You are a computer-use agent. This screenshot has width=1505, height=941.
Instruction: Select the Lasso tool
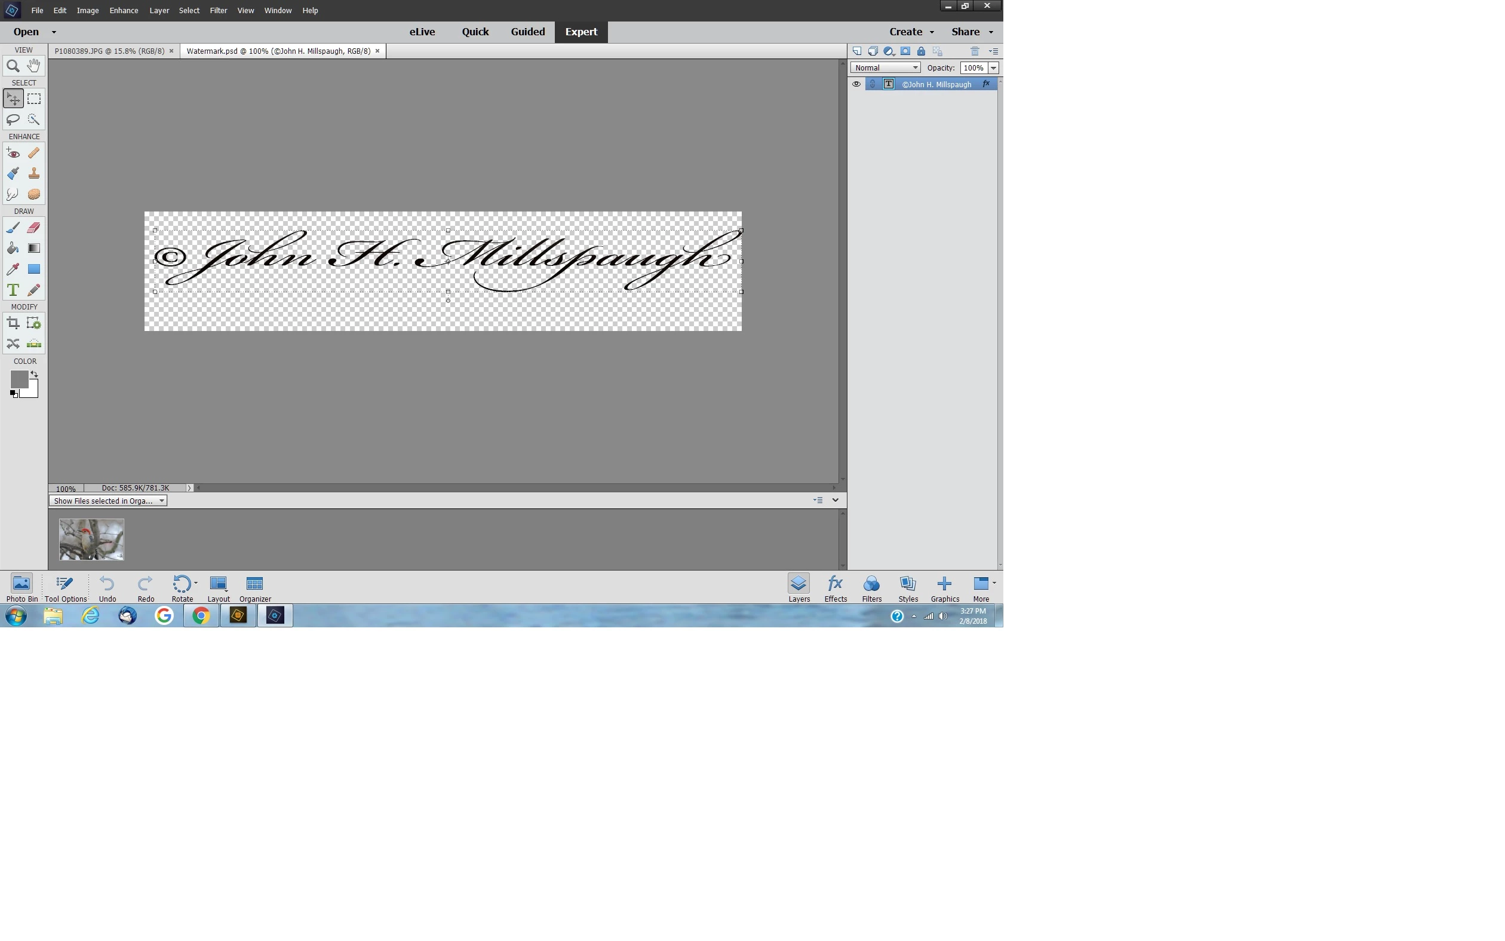coord(13,119)
